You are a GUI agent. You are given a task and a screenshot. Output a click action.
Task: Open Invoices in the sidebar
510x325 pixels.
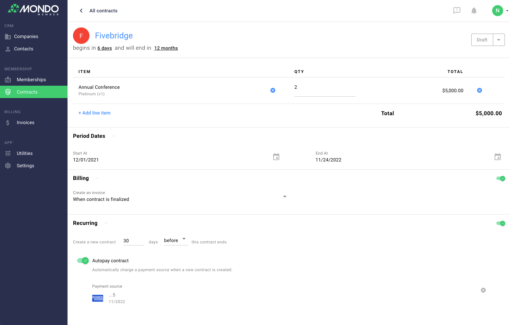pos(25,122)
